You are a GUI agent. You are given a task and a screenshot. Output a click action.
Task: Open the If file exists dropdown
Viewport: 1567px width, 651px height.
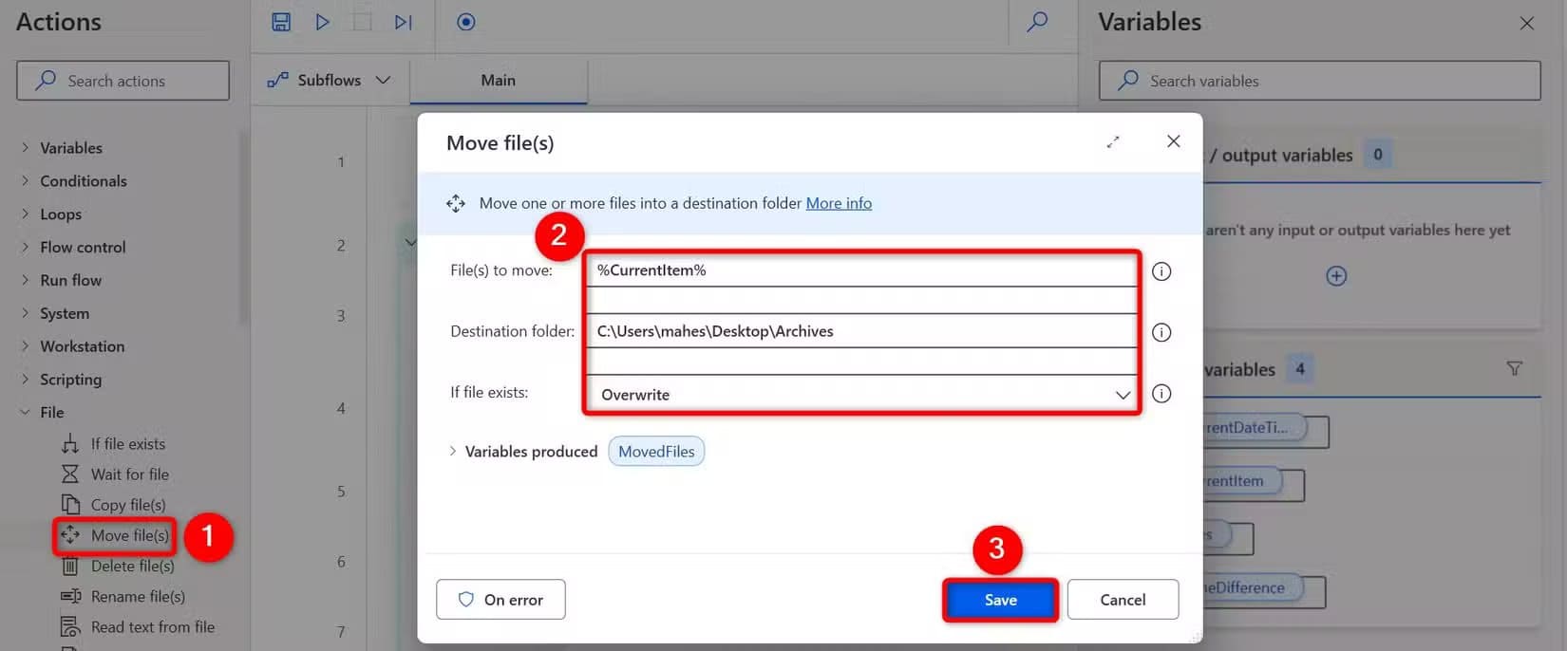861,395
